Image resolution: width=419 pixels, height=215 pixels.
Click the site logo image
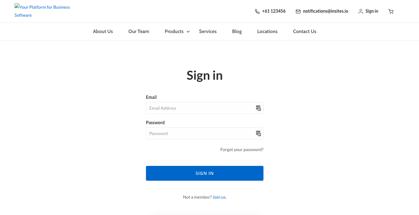click(42, 11)
